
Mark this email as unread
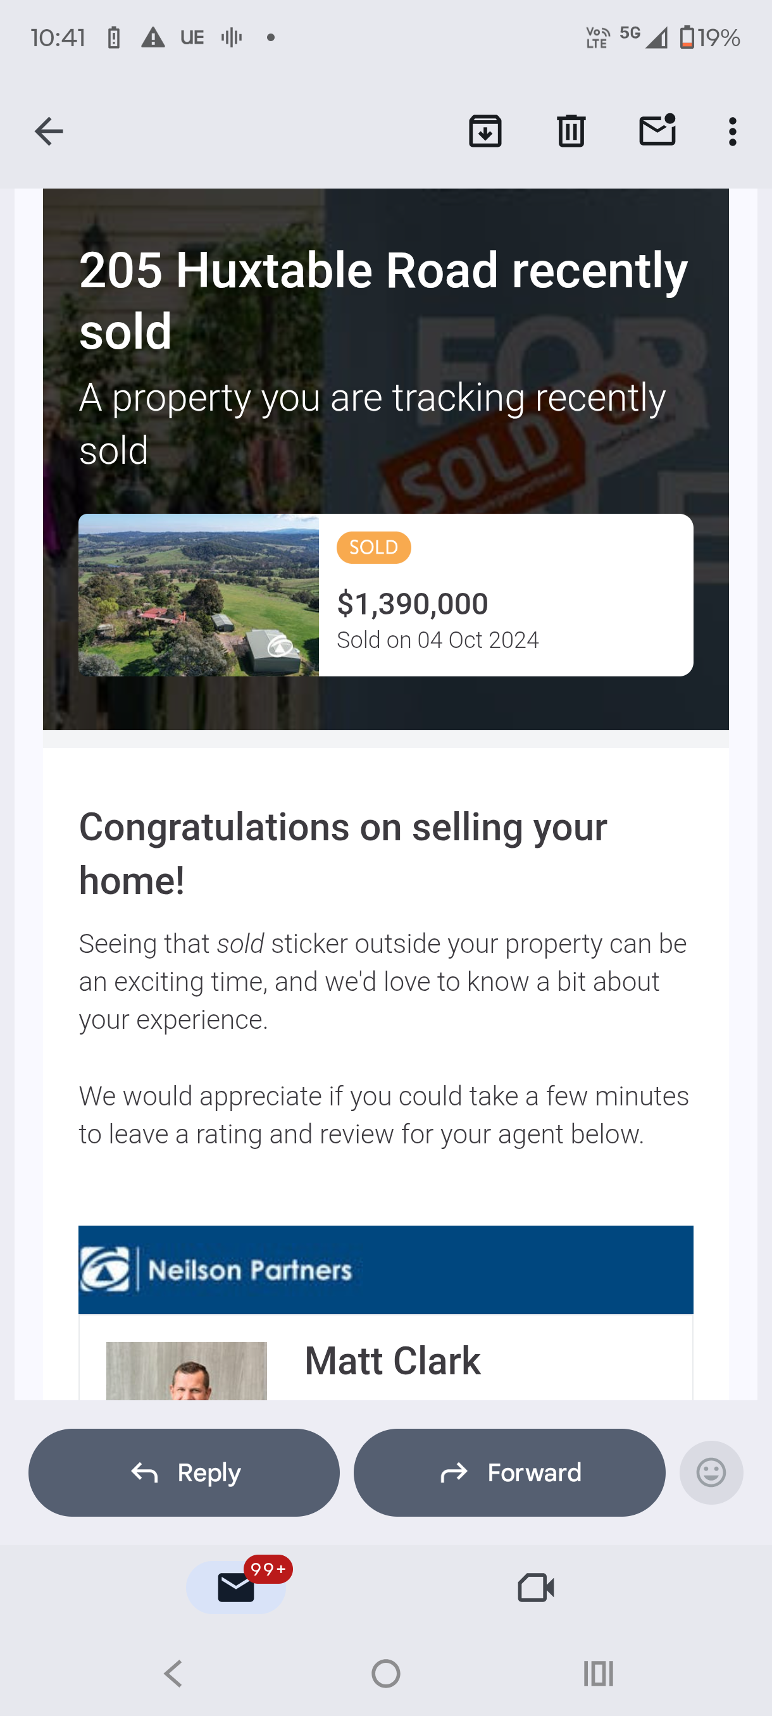pos(657,130)
